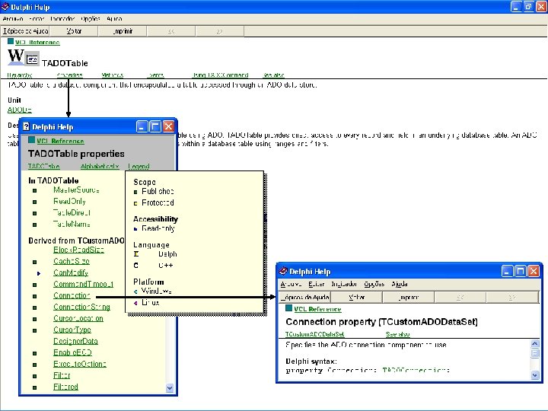The image size is (548, 411).
Task: Open the TableName property
Action: [x=72, y=224]
